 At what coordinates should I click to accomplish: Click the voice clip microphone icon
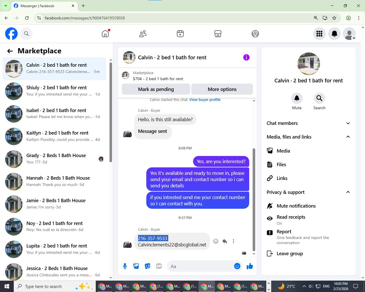[125, 266]
